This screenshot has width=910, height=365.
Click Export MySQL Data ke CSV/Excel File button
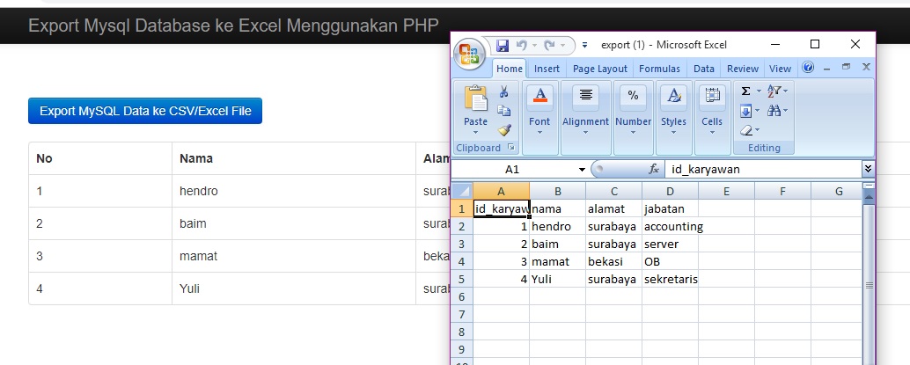click(x=145, y=111)
